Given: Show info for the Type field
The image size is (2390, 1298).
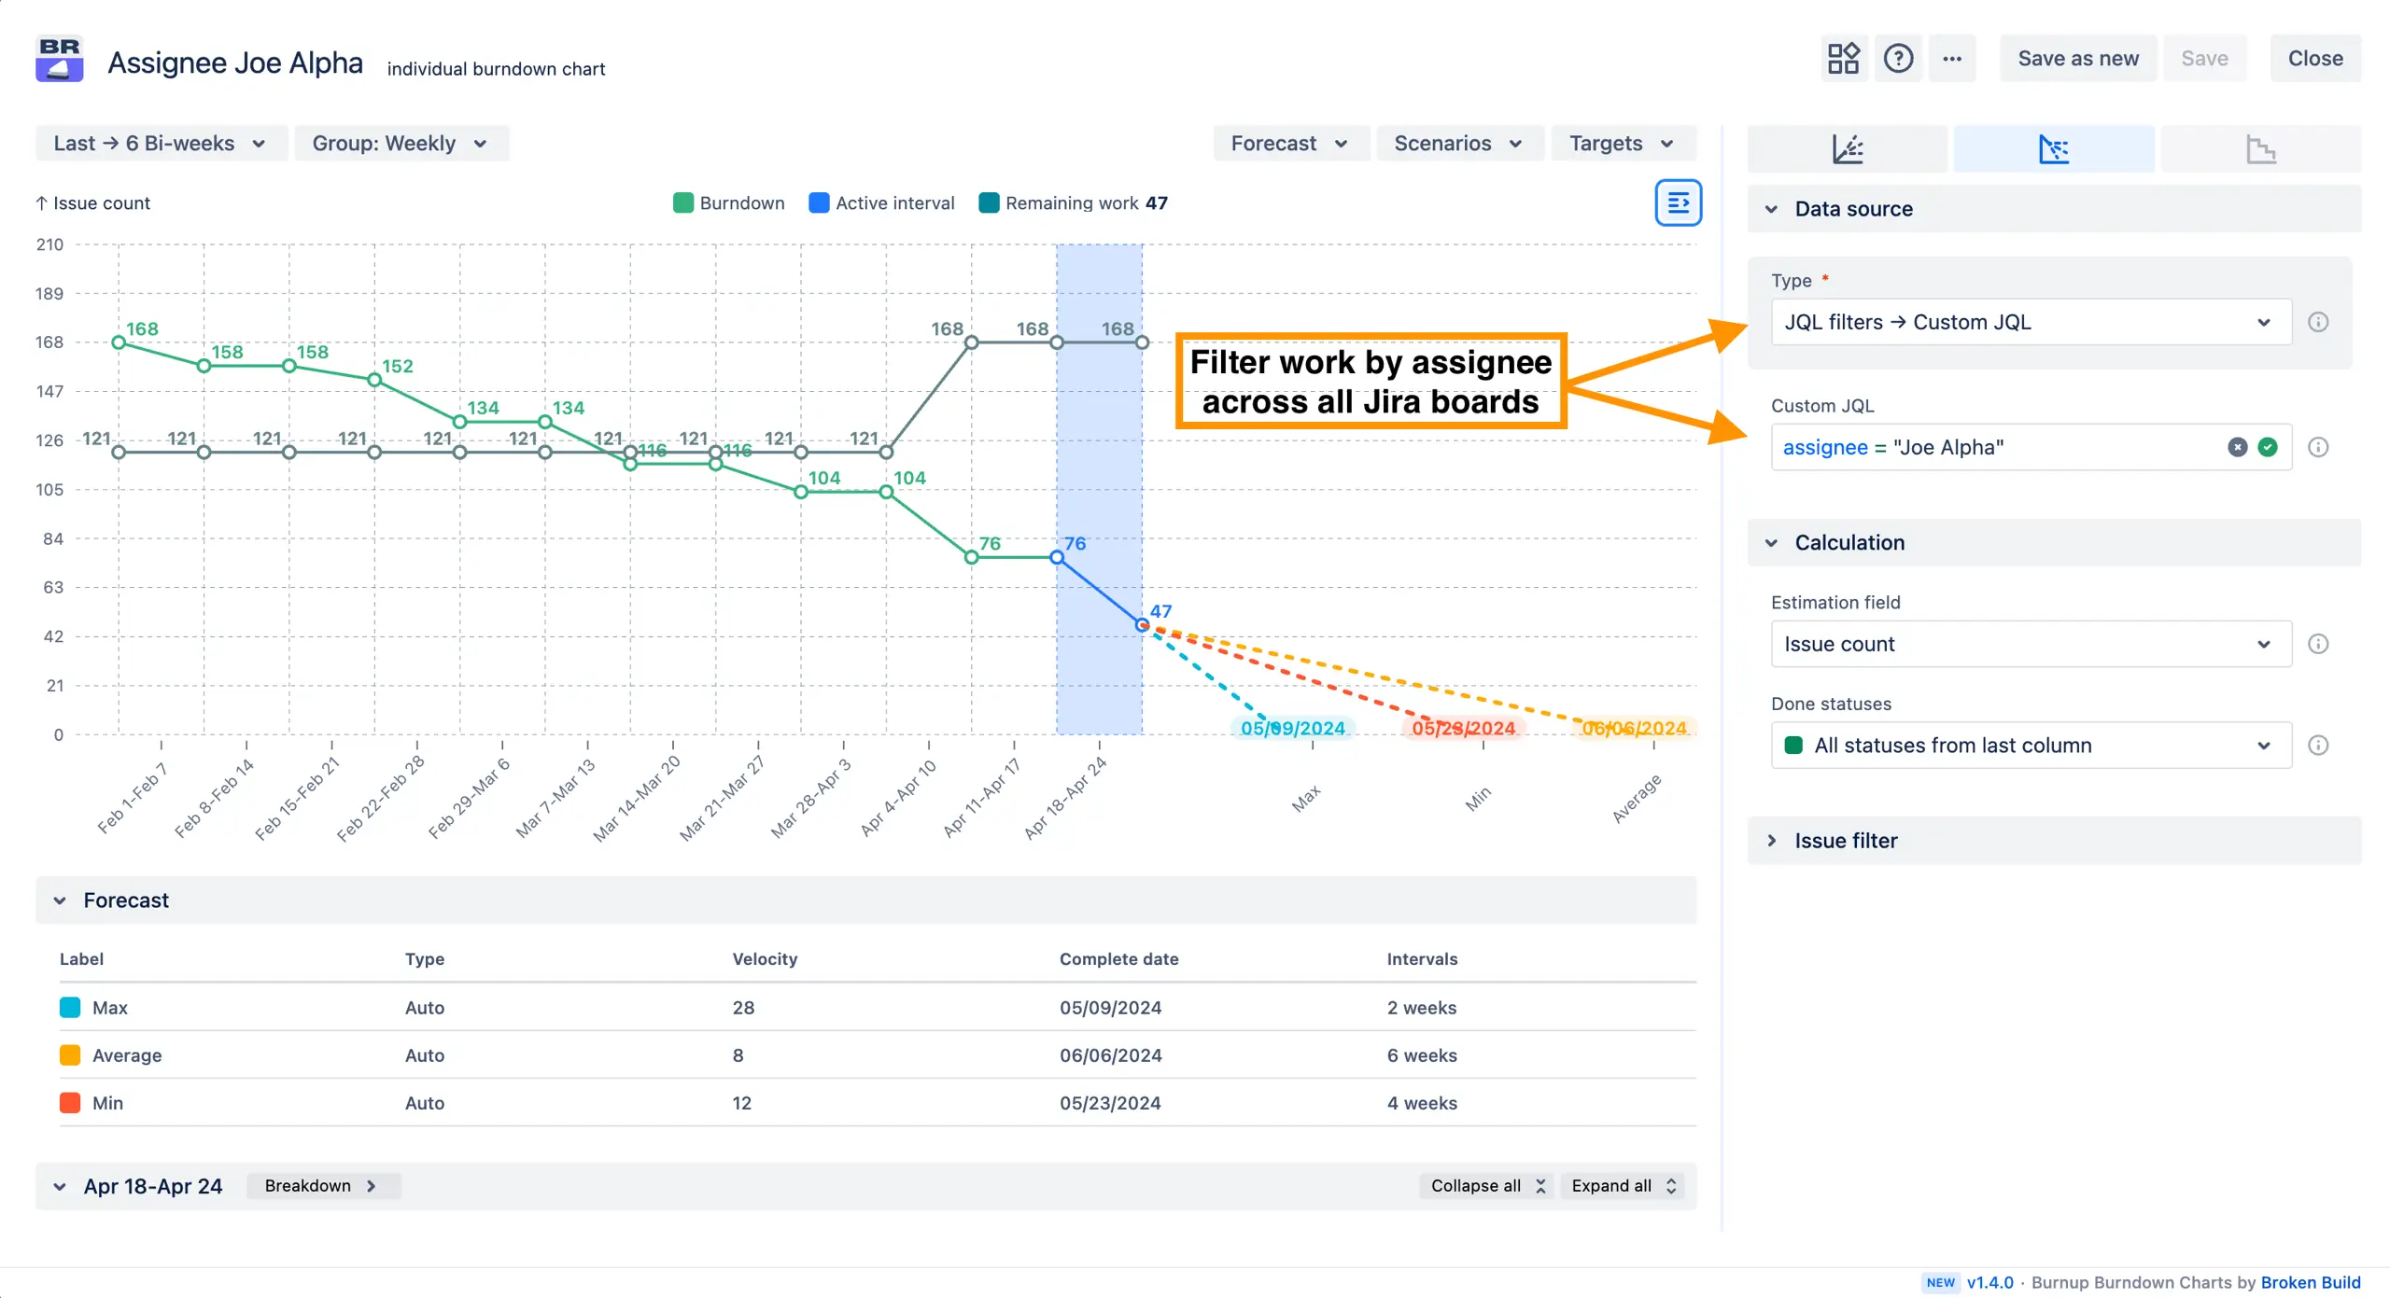Looking at the screenshot, I should (x=2318, y=322).
